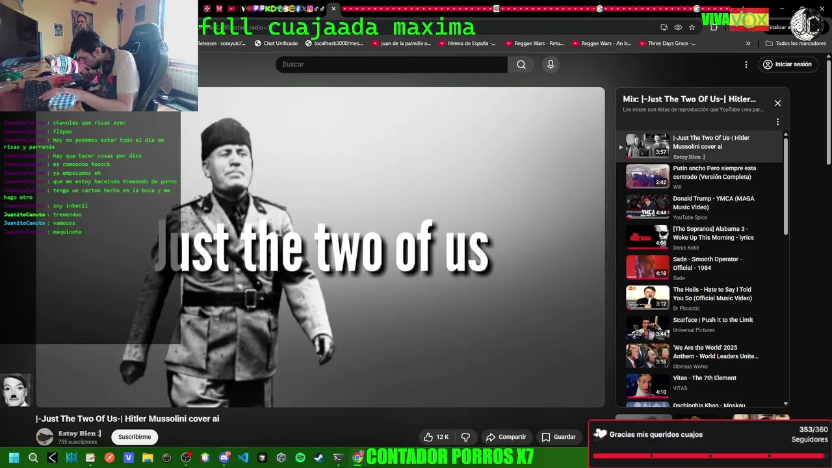This screenshot has width=832, height=468.
Task: Open terminal taskbar icon
Action: point(338,458)
